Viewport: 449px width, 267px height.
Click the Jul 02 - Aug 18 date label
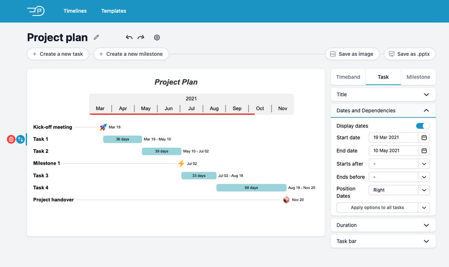(231, 176)
